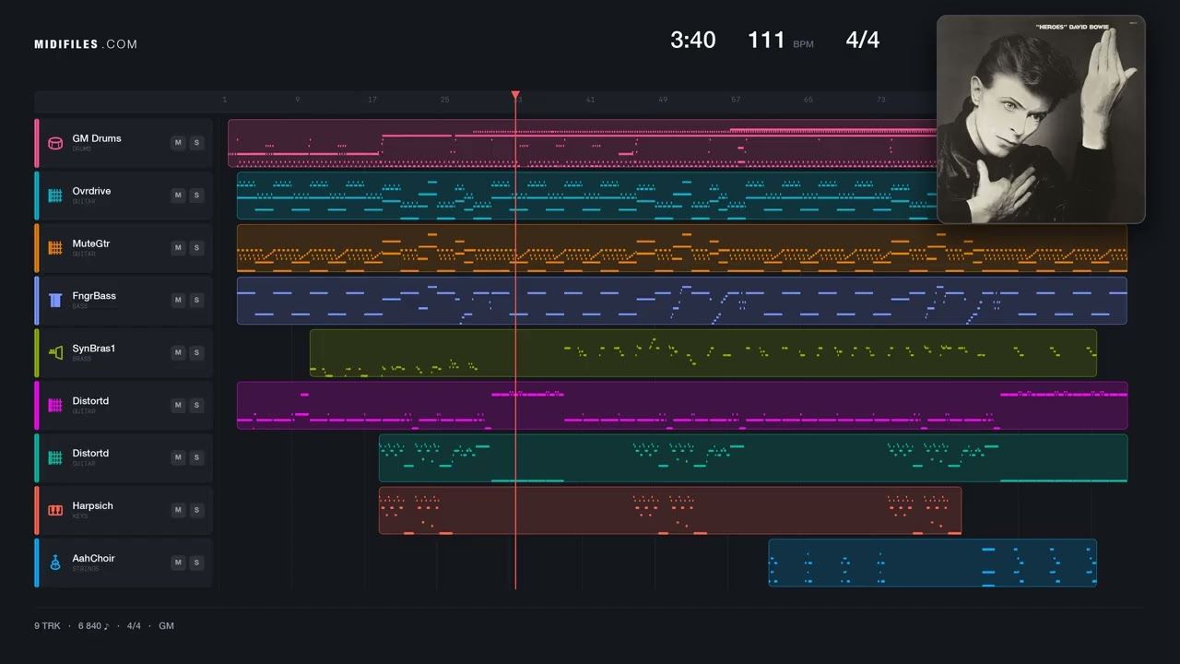Select the GM Drums track name
Viewport: 1180px width, 664px height.
pyautogui.click(x=97, y=138)
